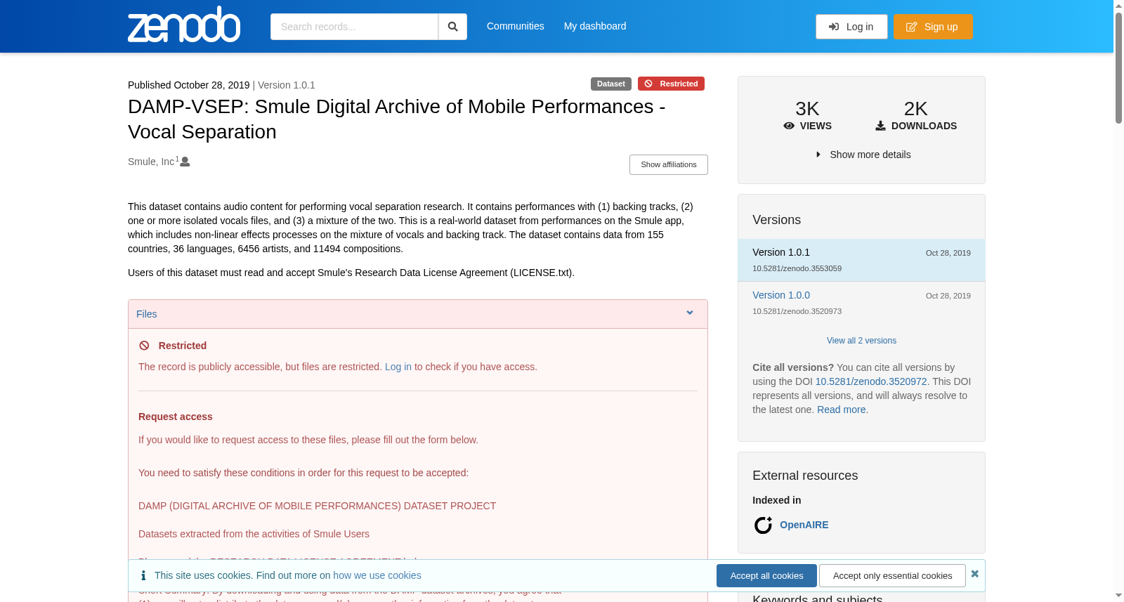Click the Request access heading
The height and width of the screenshot is (602, 1124).
pos(176,417)
